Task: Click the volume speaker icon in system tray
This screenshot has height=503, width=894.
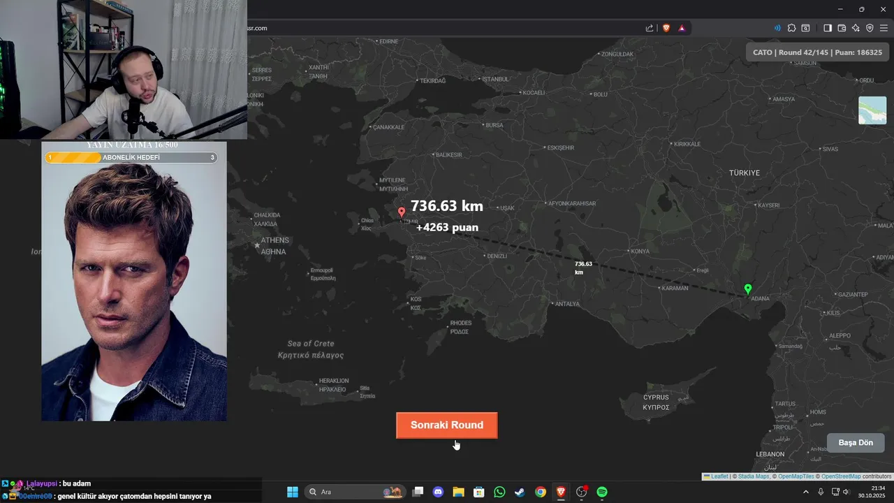Action: point(847,492)
